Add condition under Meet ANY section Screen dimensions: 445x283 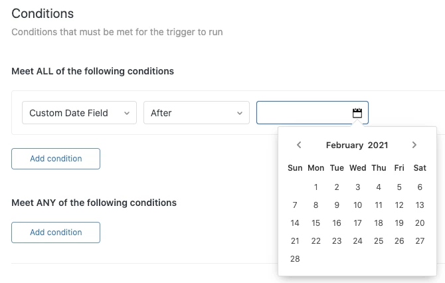(x=56, y=233)
